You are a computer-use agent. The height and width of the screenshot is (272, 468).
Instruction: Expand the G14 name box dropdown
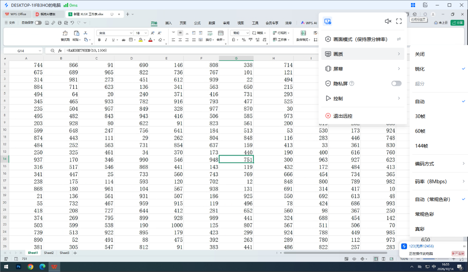(40, 50)
